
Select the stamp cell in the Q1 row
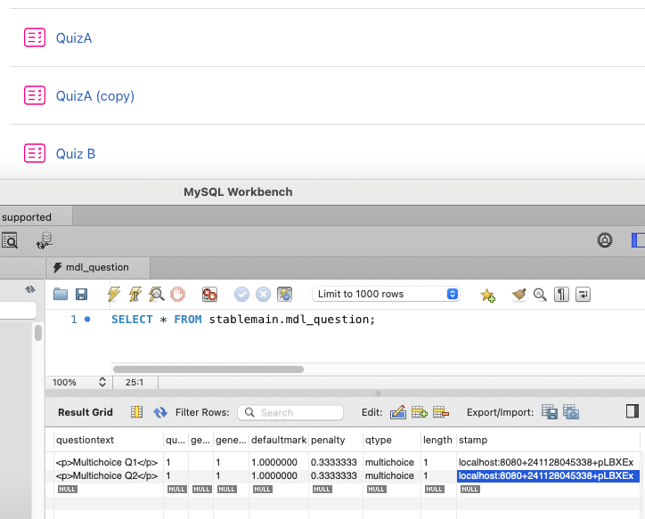(x=548, y=462)
